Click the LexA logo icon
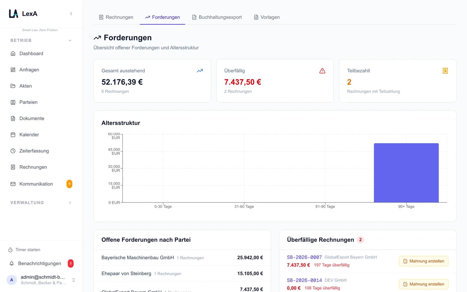The width and height of the screenshot is (467, 292). pyautogui.click(x=13, y=14)
